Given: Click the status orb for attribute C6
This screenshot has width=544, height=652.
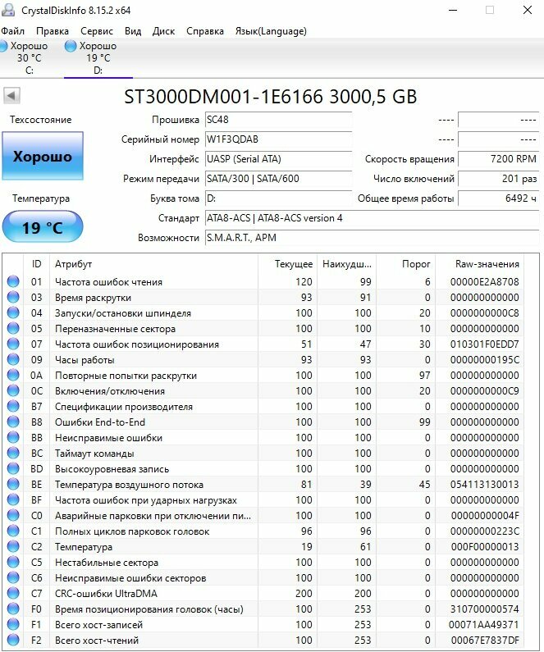Looking at the screenshot, I should point(13,578).
